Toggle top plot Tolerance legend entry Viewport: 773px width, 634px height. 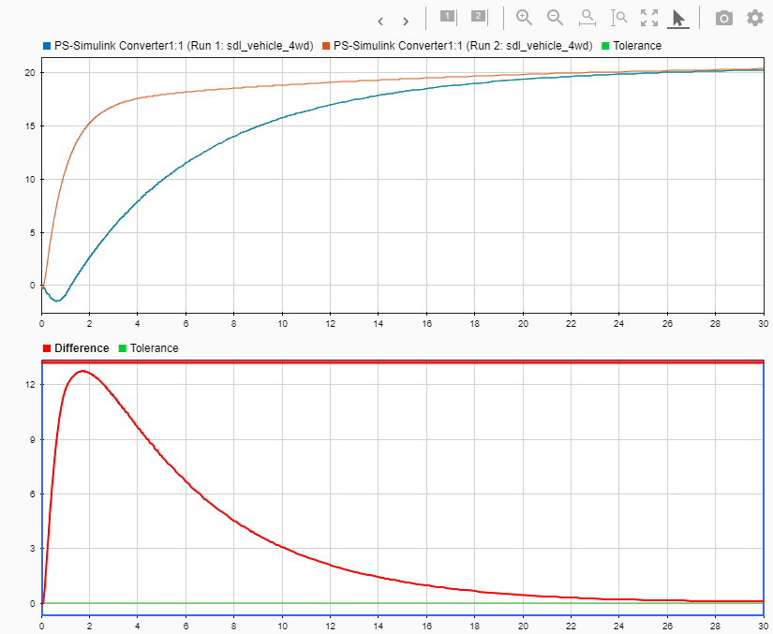point(632,46)
